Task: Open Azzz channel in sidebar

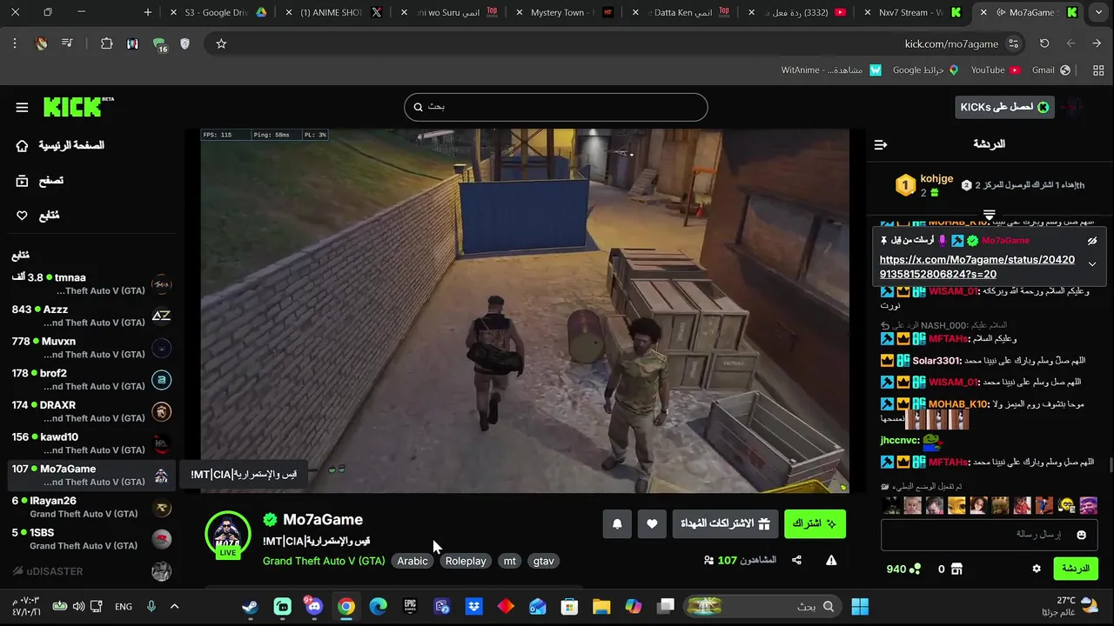Action: tap(91, 316)
